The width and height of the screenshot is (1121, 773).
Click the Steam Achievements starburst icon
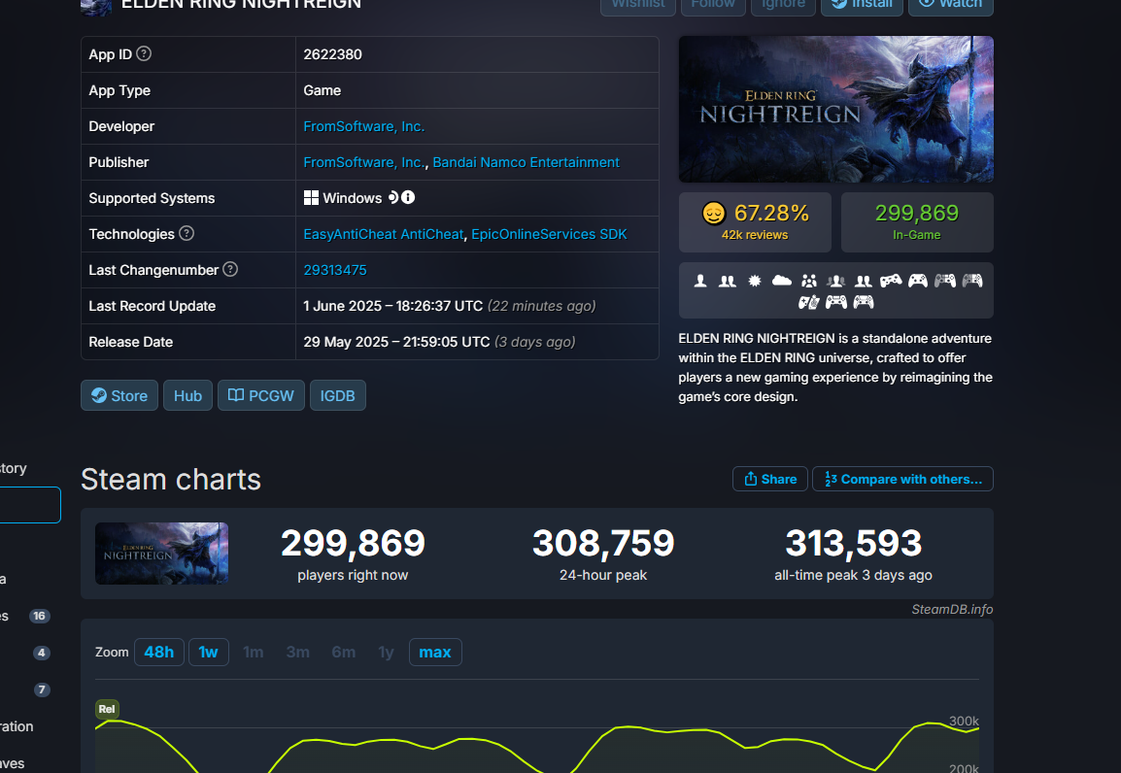point(754,281)
